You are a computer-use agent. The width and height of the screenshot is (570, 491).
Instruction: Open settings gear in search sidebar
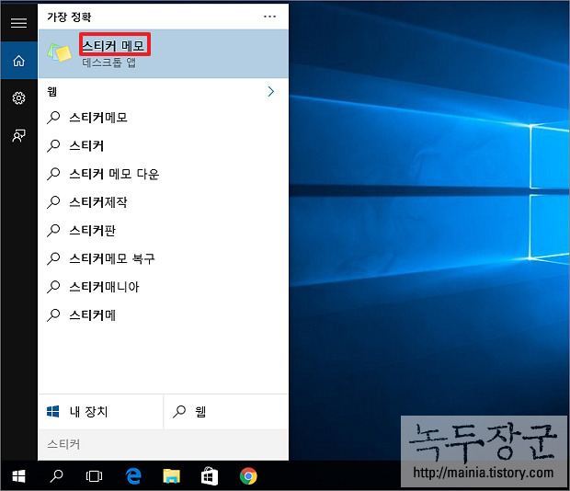point(19,97)
